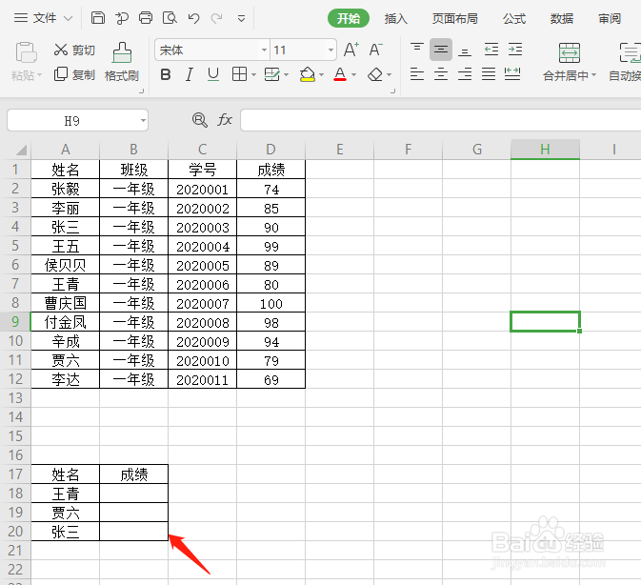The image size is (641, 585).
Task: Apply cell borders icon
Action: [240, 74]
